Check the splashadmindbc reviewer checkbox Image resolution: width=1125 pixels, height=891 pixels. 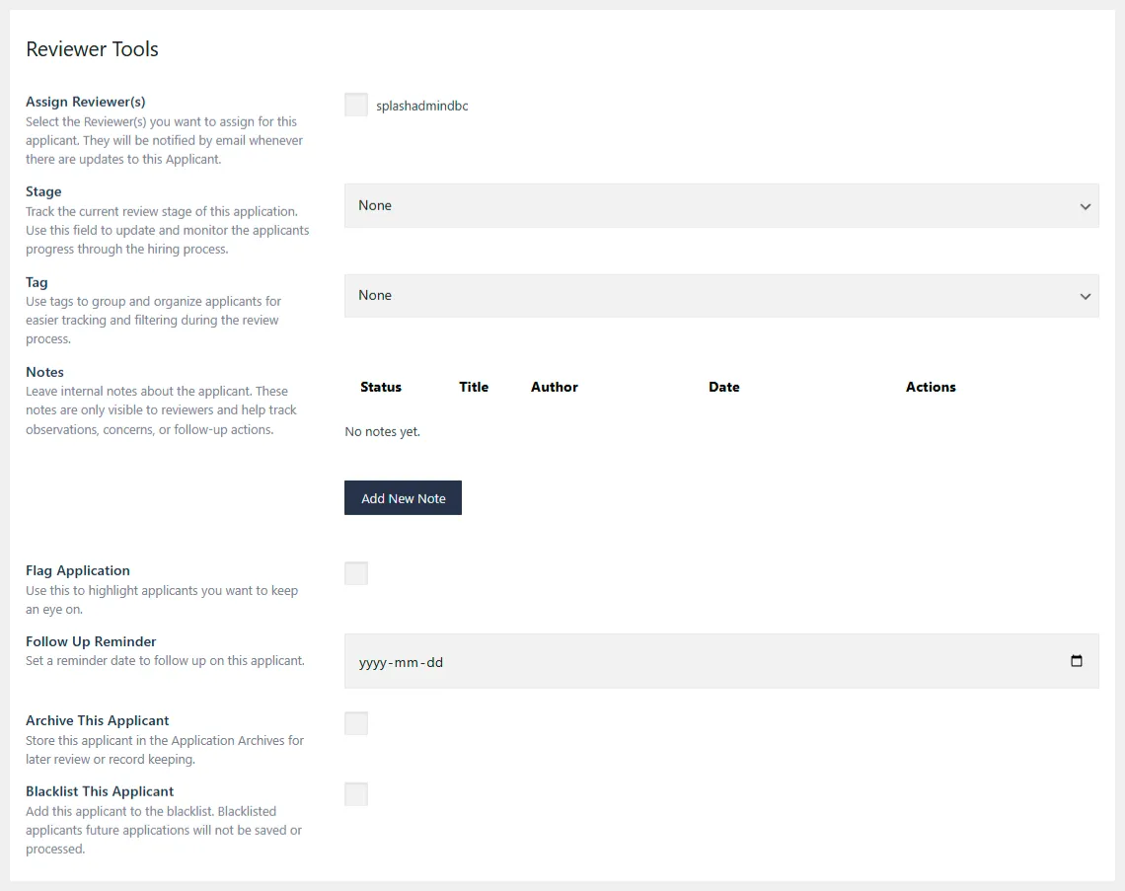tap(355, 104)
